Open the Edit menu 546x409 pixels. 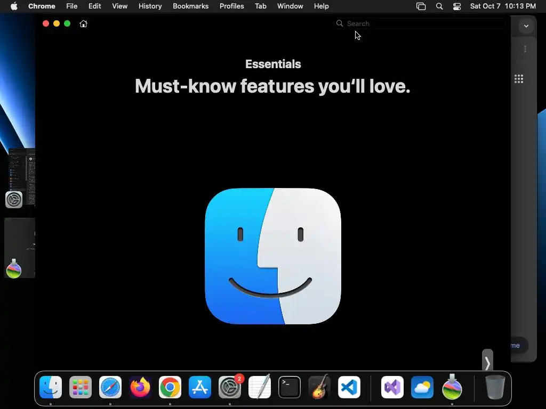[x=95, y=6]
